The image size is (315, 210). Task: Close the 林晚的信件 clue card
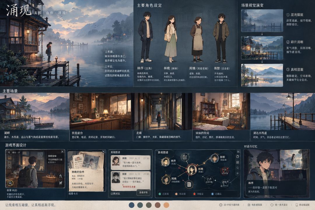[x=104, y=152]
